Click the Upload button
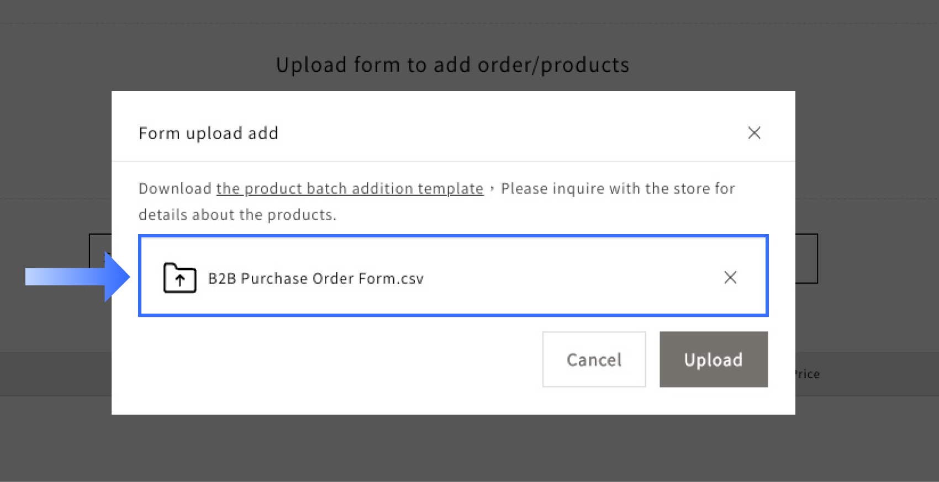 click(713, 359)
